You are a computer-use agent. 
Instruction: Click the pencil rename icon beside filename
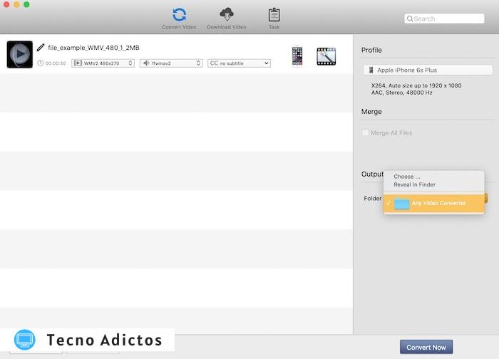[41, 48]
